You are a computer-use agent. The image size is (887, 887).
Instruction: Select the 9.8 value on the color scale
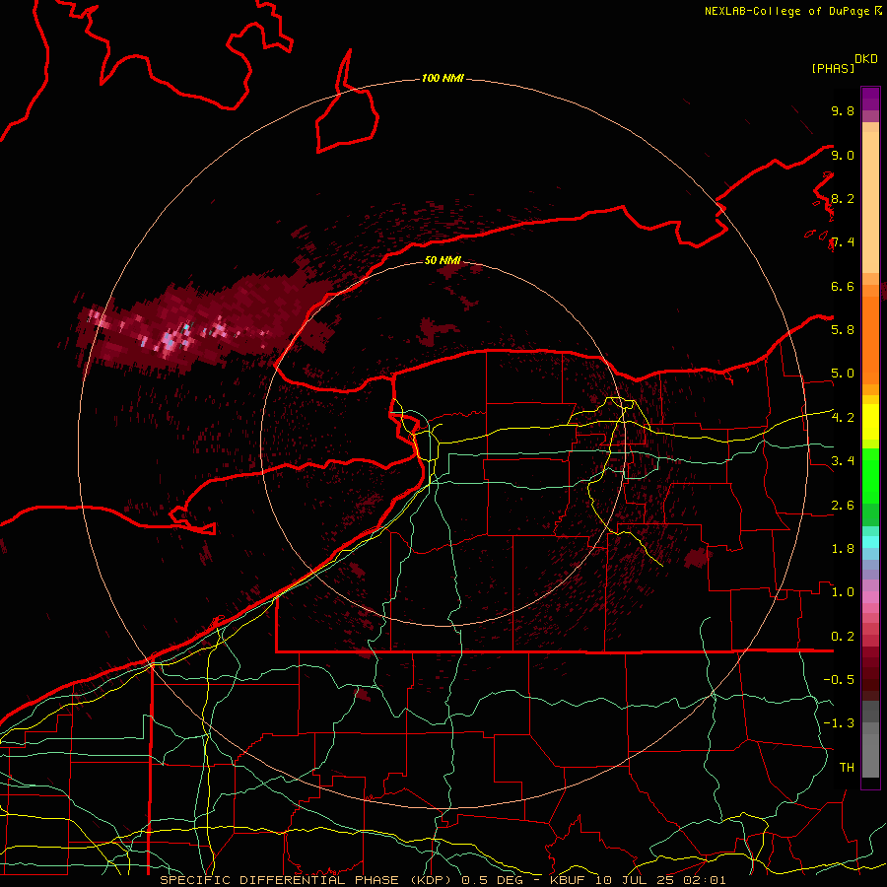click(843, 110)
